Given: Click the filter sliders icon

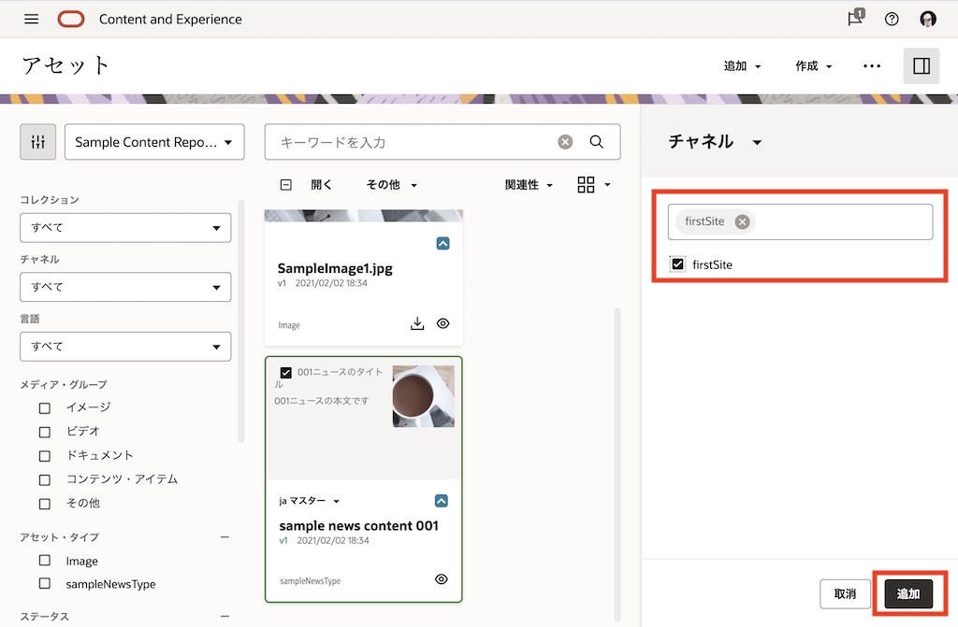Looking at the screenshot, I should coord(38,142).
